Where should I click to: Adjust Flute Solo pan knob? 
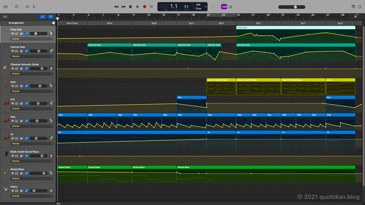[x=51, y=34]
